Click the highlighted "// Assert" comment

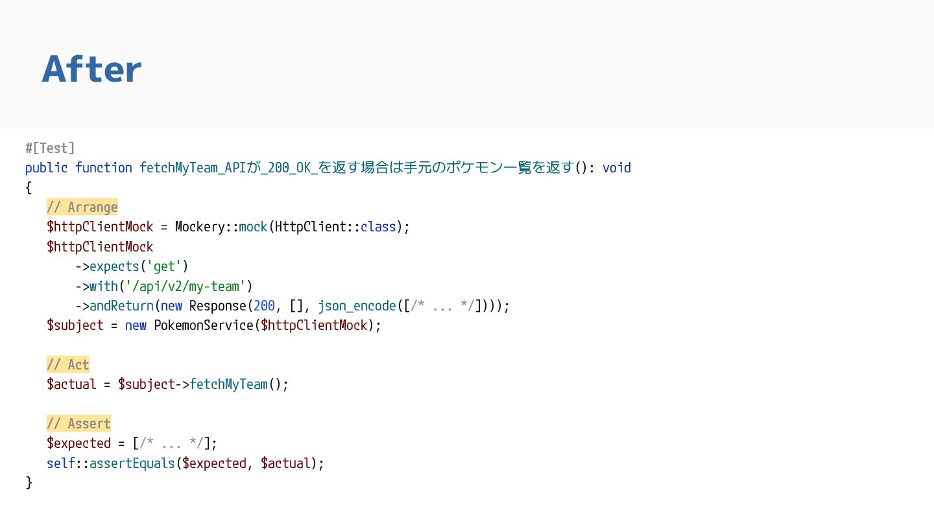tap(78, 424)
